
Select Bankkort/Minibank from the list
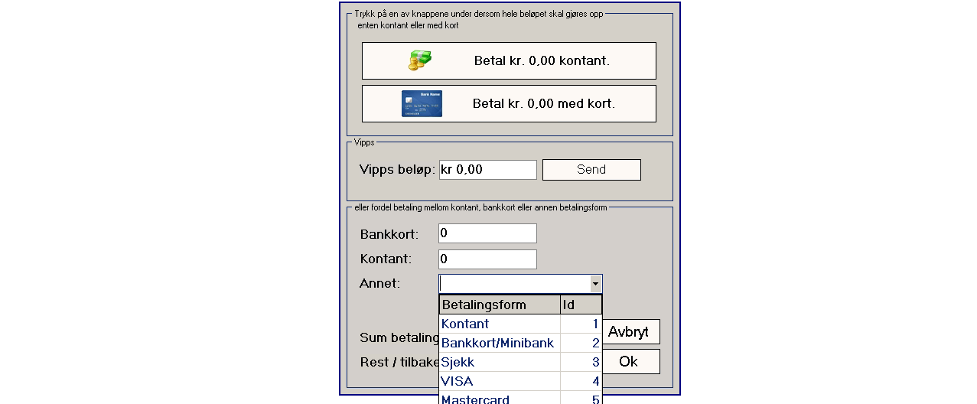(500, 343)
